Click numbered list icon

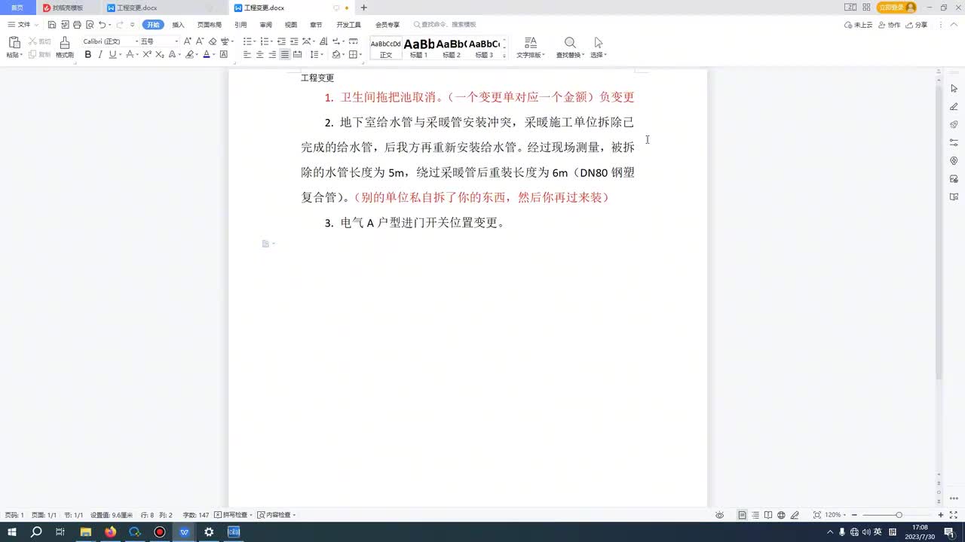pos(264,41)
